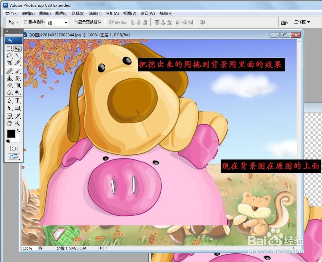
Task: Open the 视图(V) menu
Action: point(129,13)
